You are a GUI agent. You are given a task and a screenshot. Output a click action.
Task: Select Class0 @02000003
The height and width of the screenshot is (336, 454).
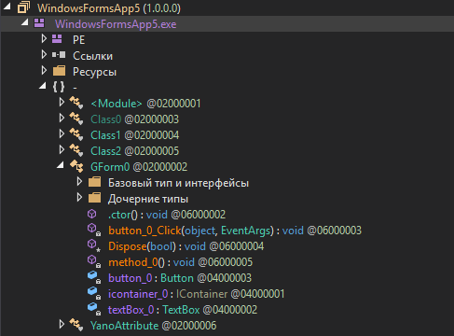(135, 119)
